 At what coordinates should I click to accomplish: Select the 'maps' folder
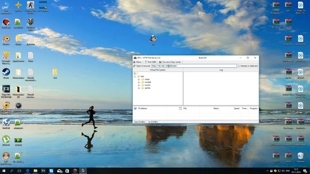(x=145, y=79)
